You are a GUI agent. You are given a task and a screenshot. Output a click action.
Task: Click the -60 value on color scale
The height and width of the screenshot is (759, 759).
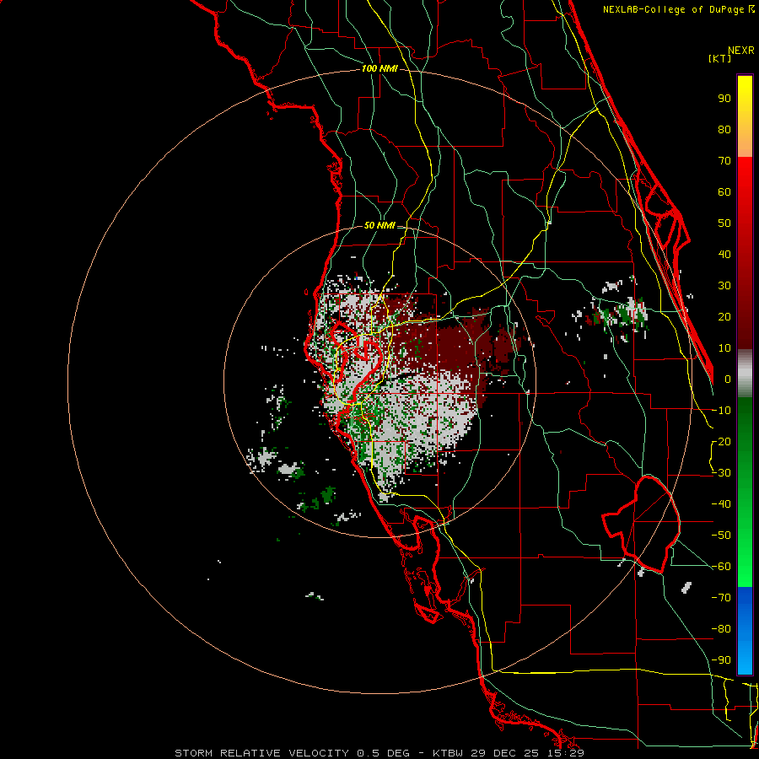pyautogui.click(x=721, y=567)
